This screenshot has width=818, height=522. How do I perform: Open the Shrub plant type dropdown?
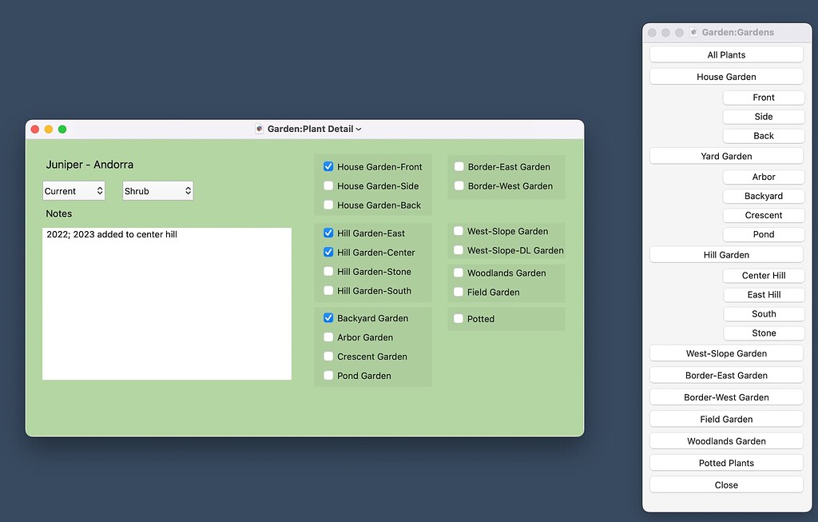157,190
